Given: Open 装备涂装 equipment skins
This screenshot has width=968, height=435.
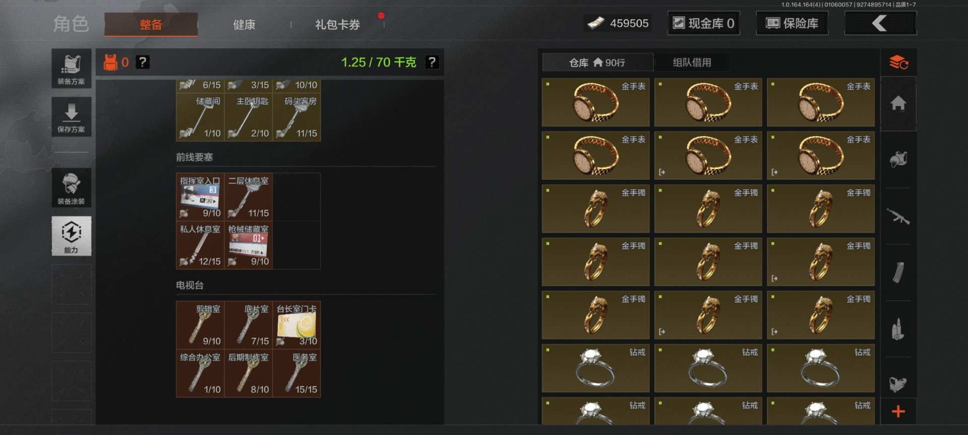Looking at the screenshot, I should [x=71, y=188].
